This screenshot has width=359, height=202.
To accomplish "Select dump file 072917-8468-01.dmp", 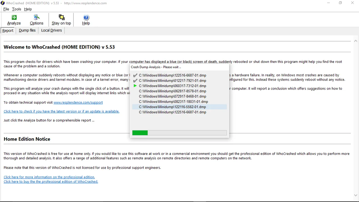I will click(172, 97).
